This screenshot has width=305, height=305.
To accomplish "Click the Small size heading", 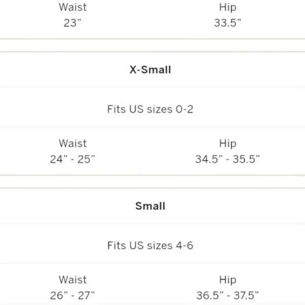I will pyautogui.click(x=150, y=206).
